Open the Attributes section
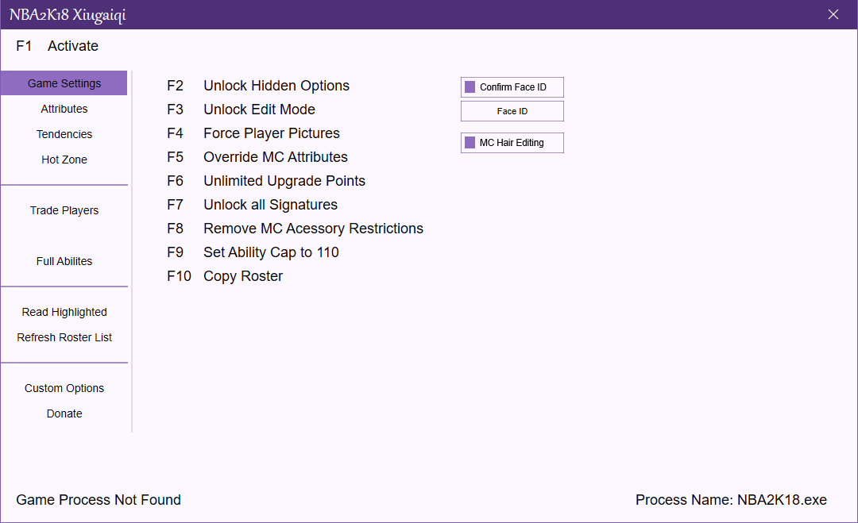The image size is (858, 523). coord(64,109)
